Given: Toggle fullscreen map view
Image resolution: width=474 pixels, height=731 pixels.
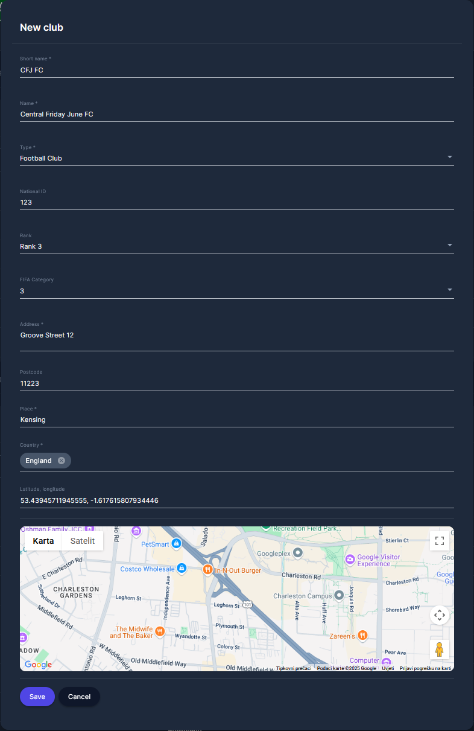Looking at the screenshot, I should 439,541.
